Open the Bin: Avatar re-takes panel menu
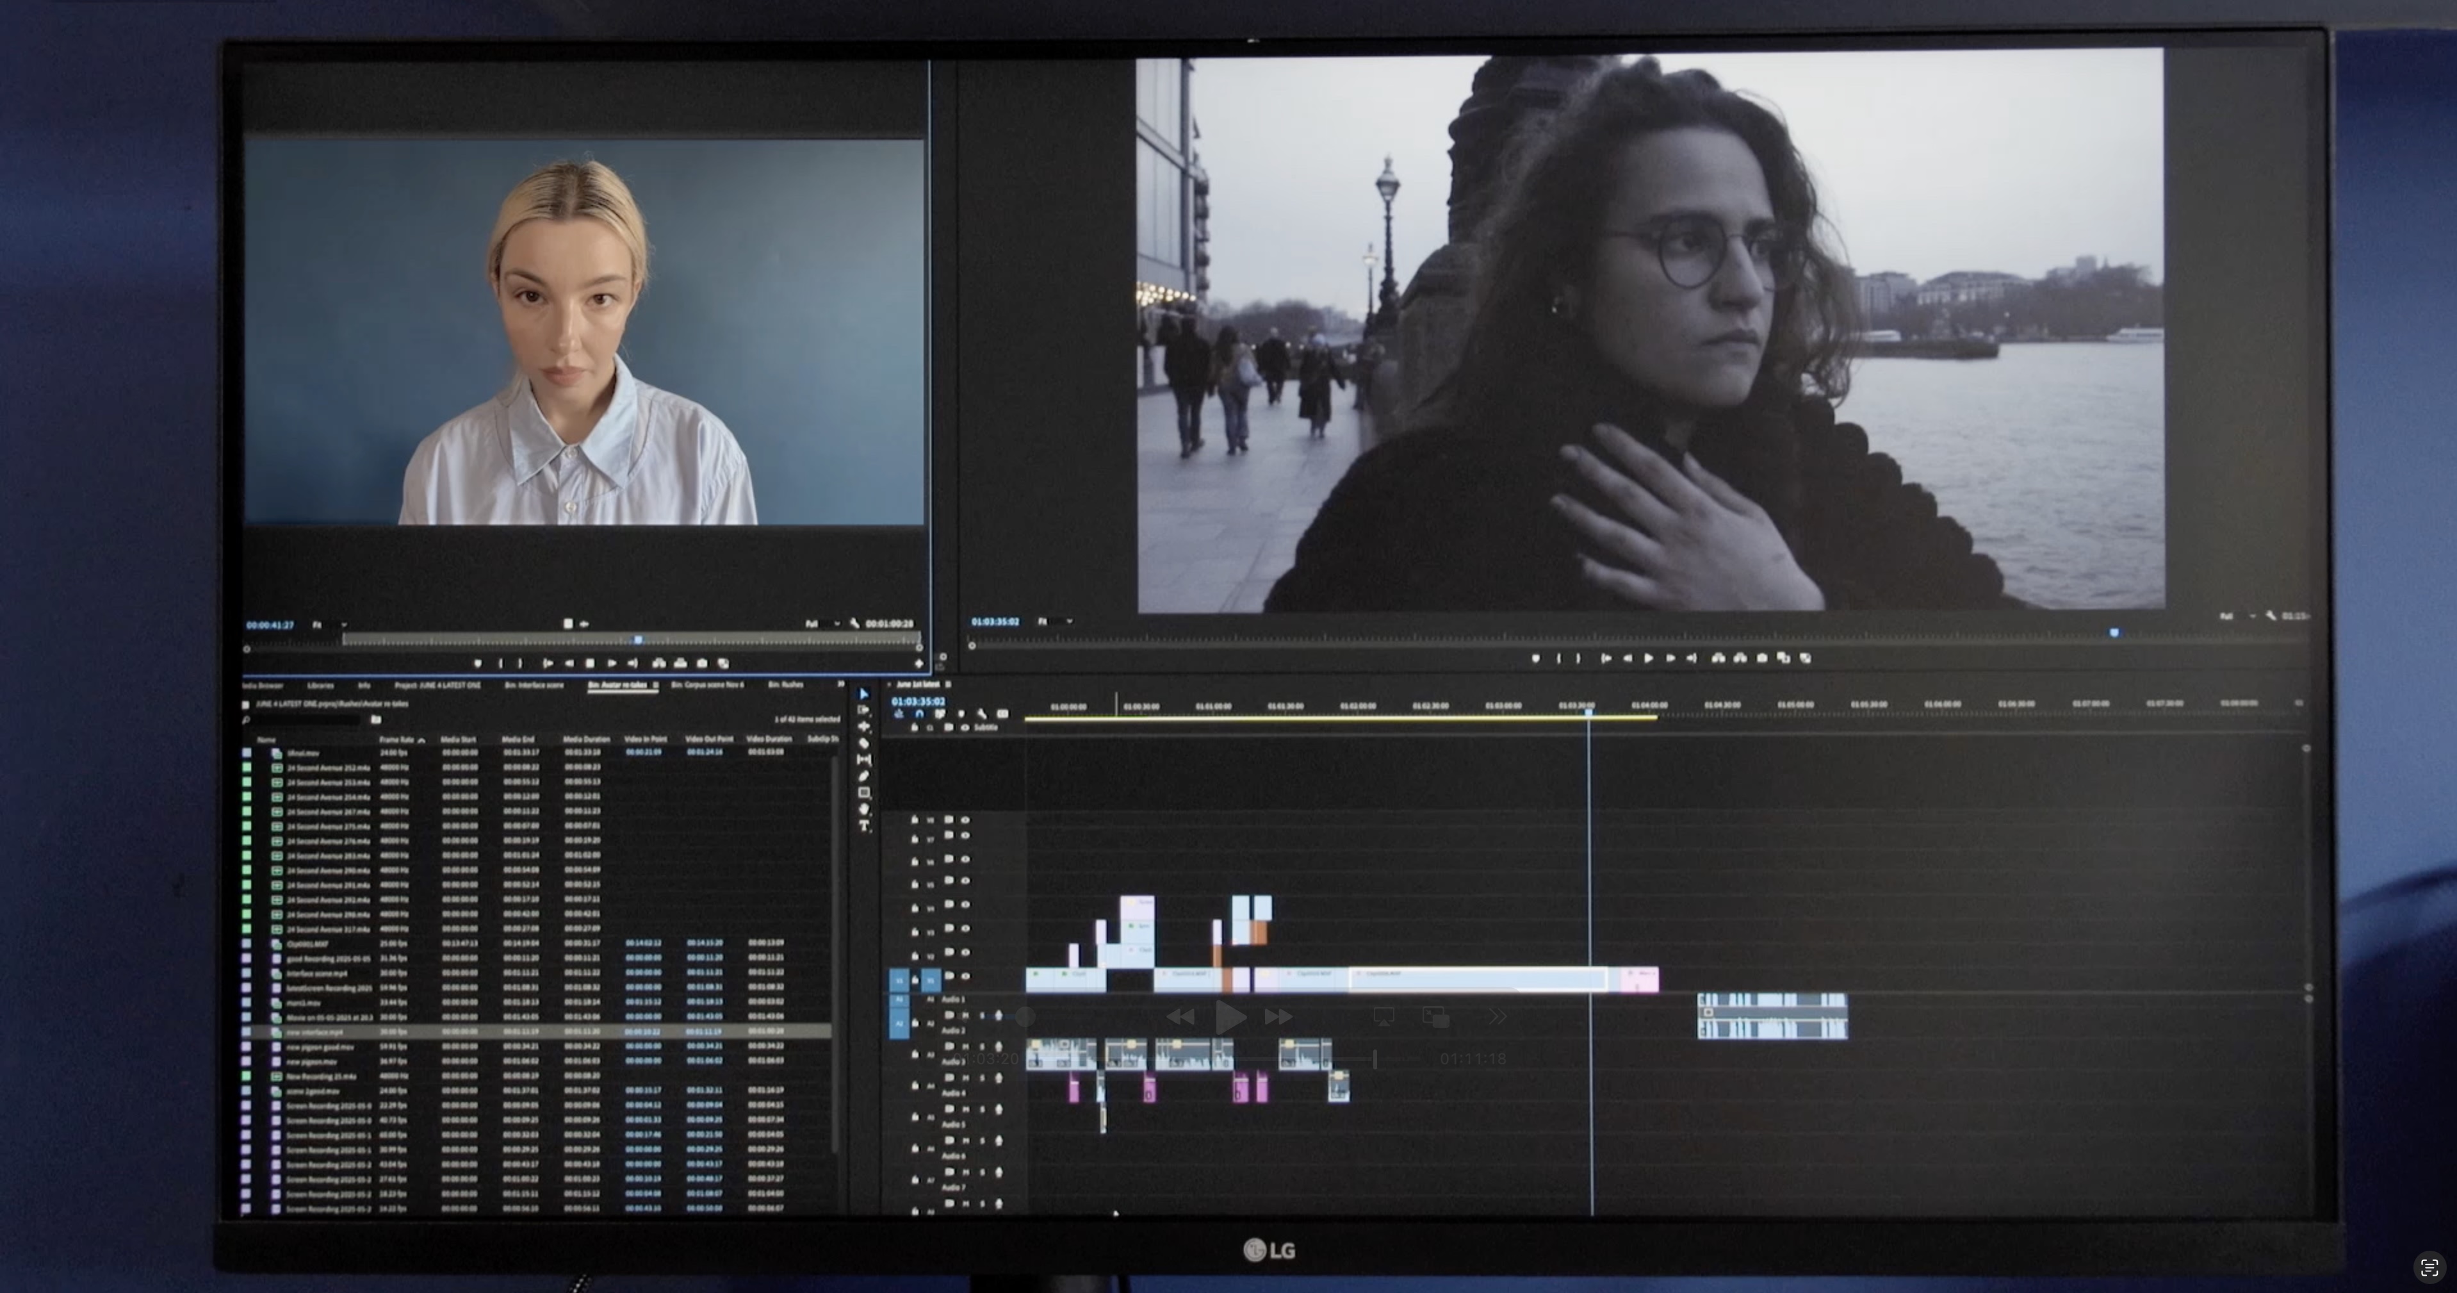The width and height of the screenshot is (2457, 1293). pyautogui.click(x=657, y=685)
